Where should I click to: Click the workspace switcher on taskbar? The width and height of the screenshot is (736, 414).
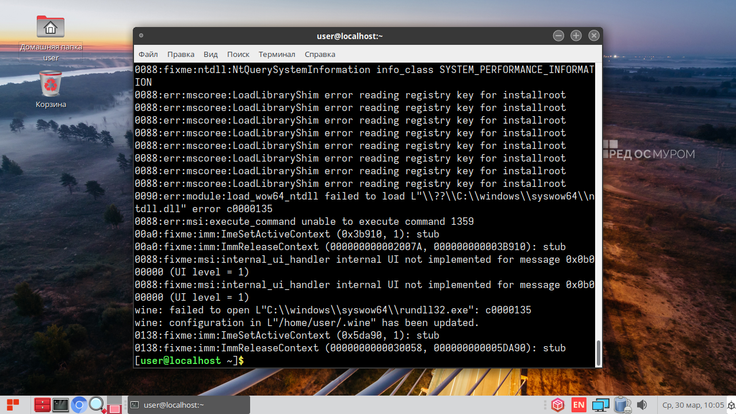coord(114,406)
